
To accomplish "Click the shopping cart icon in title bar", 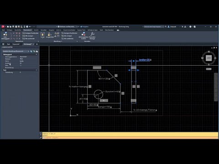I will [x=182, y=26].
